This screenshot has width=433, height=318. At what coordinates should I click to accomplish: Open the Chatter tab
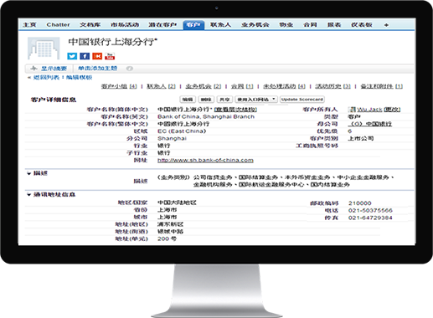click(58, 25)
